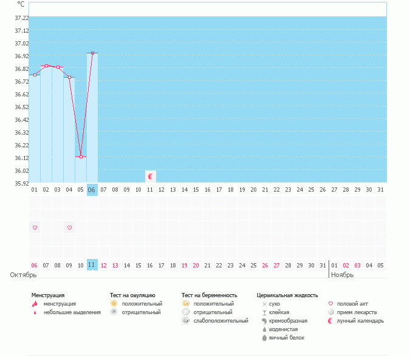Image resolution: width=410 pixels, height=356 pixels.
Task: Click the heart icon under cycle day 01
Action: click(x=35, y=227)
